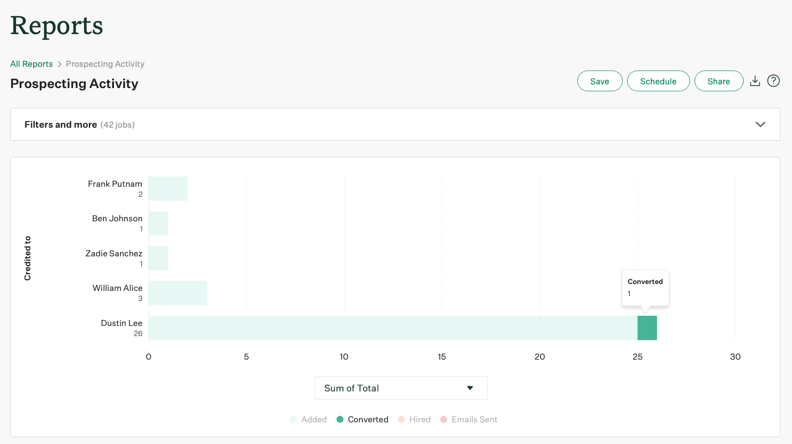This screenshot has height=444, width=792.
Task: Click the Converted tooltip above the chart
Action: (x=645, y=287)
